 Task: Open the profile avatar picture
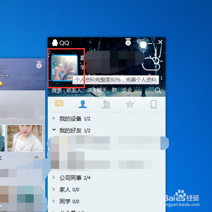65,68
